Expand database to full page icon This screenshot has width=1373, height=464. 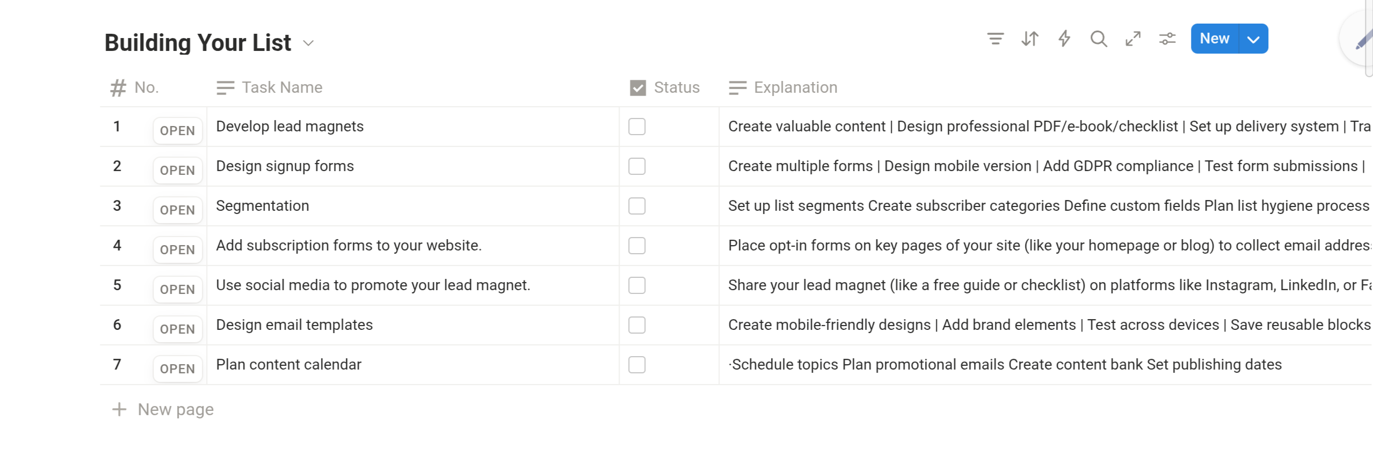(x=1132, y=39)
